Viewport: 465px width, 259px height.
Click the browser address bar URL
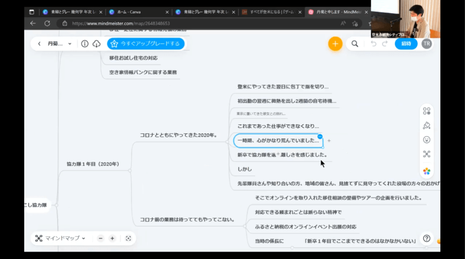121,23
